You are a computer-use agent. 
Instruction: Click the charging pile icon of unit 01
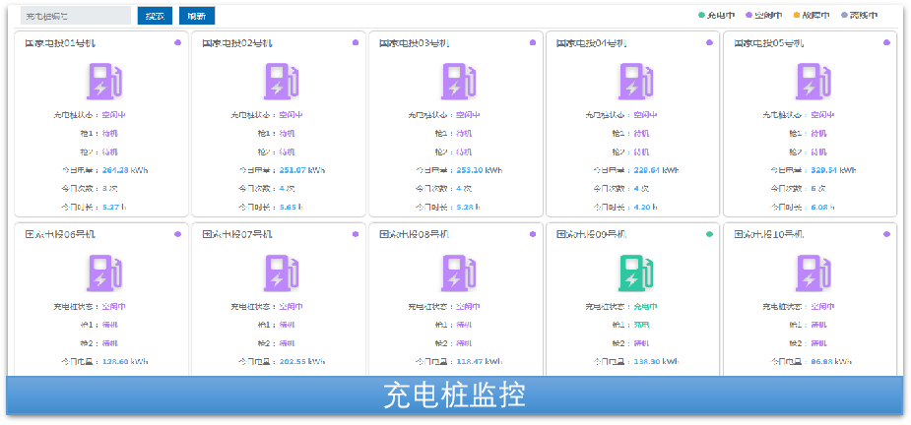tap(103, 82)
